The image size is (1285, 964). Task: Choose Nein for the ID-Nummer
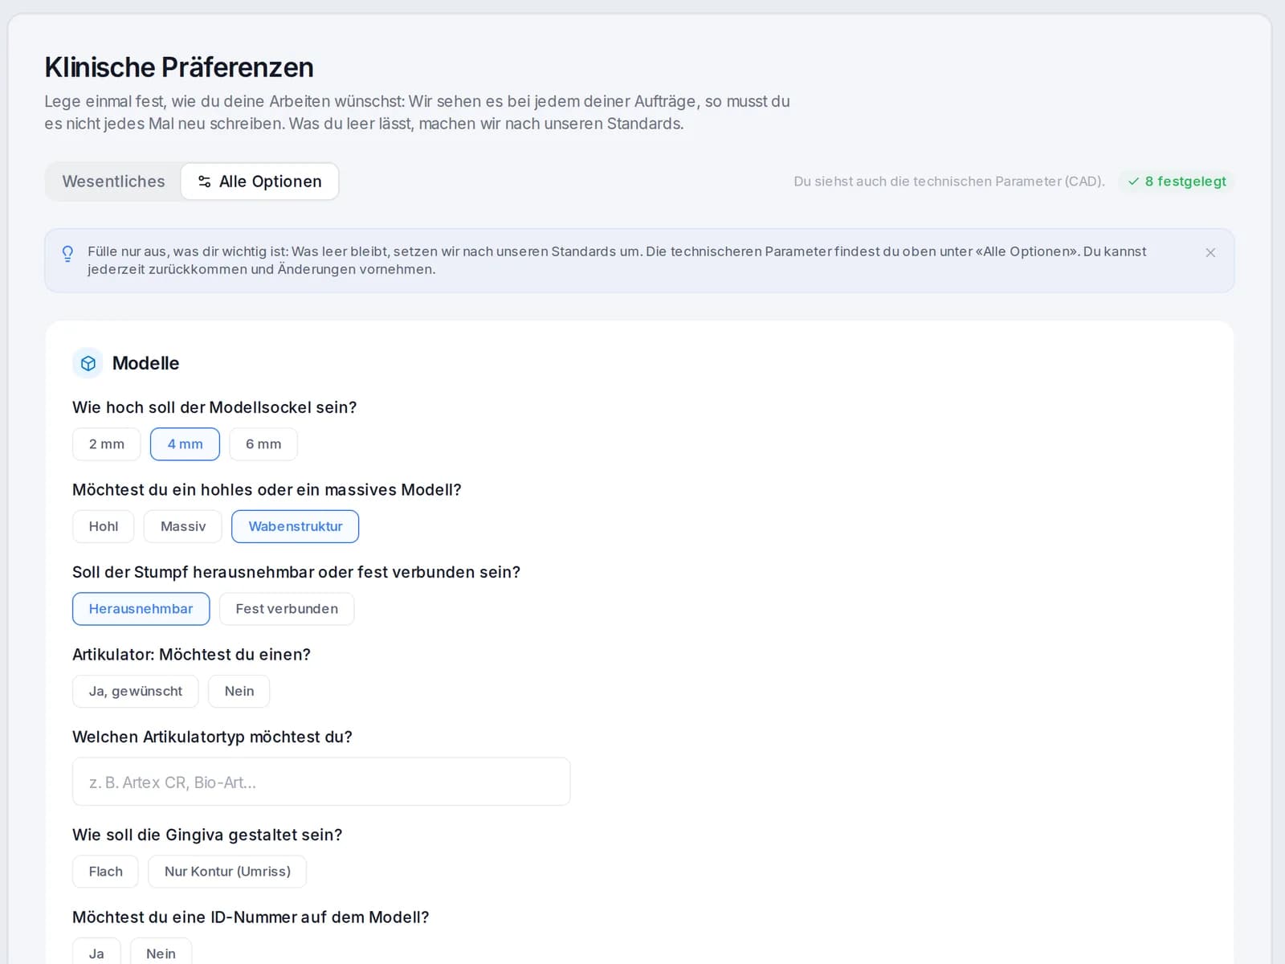click(161, 953)
